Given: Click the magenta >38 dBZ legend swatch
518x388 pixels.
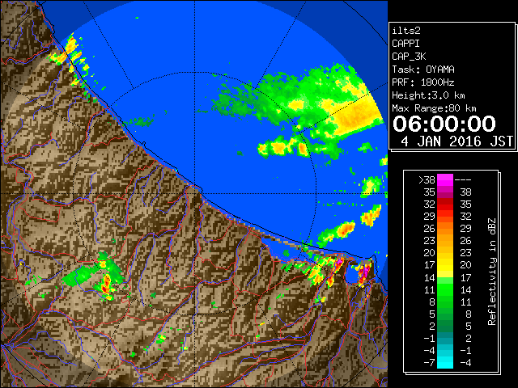Looking at the screenshot, I should point(445,179).
